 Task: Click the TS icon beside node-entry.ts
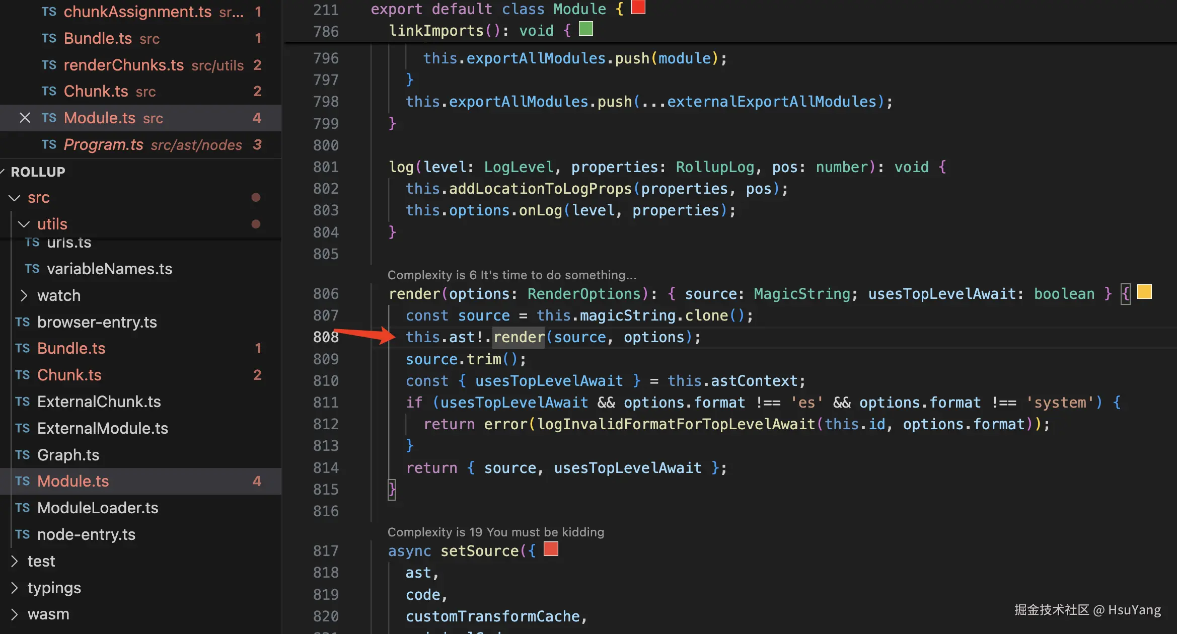pyautogui.click(x=22, y=534)
